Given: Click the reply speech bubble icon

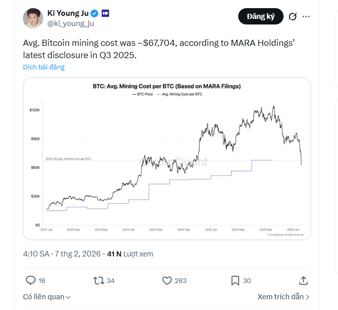Looking at the screenshot, I should click(31, 280).
